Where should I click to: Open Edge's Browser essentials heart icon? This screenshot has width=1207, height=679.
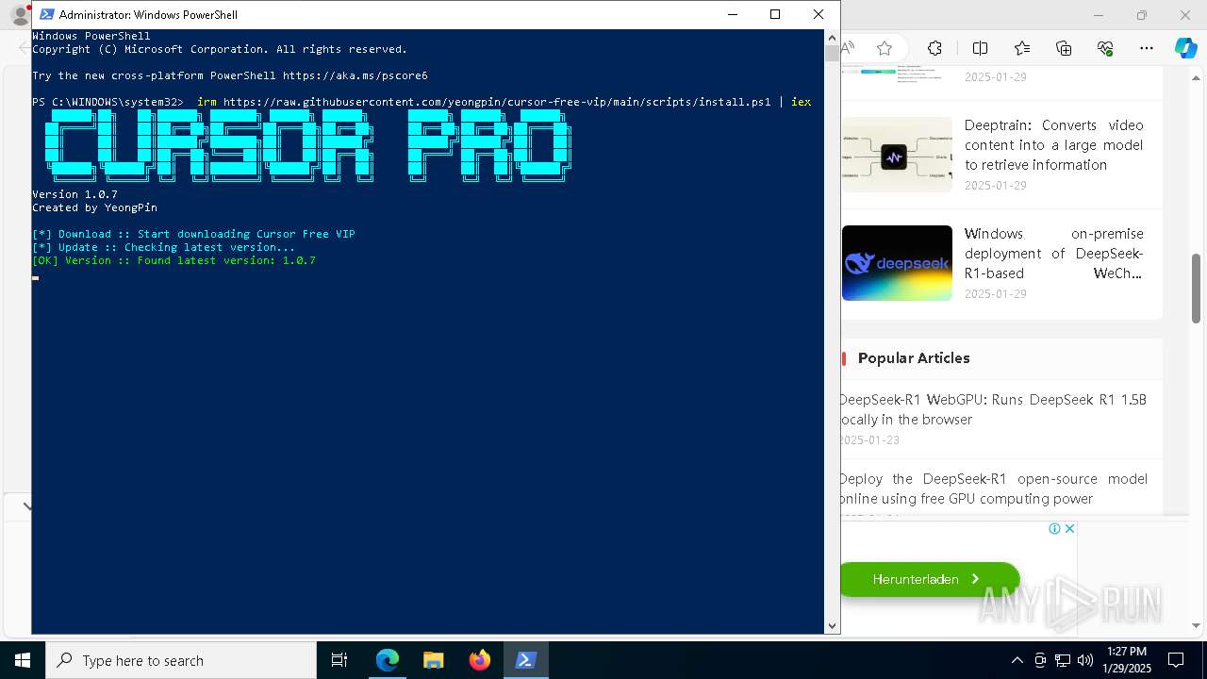pos(1105,48)
